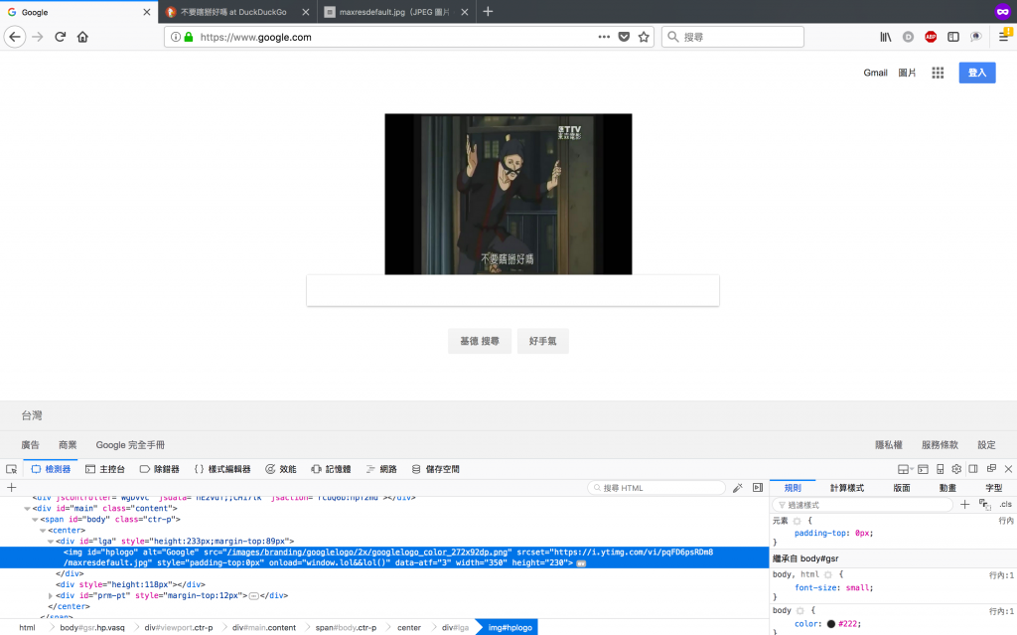Open the 計算樣式 computed tab
The width and height of the screenshot is (1017, 635).
(846, 488)
